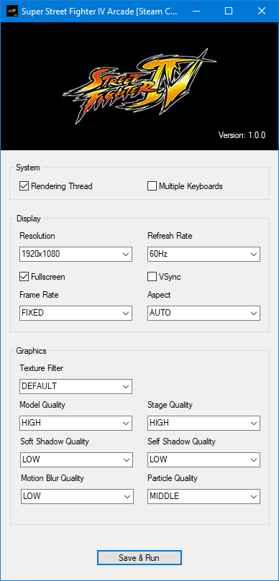Open the Stage Quality dropdown
Viewport: 279px width, 581px height.
point(203,423)
